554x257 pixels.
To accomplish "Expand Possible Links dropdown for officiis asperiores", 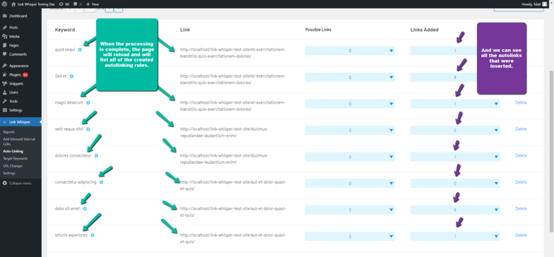I will pos(350,236).
